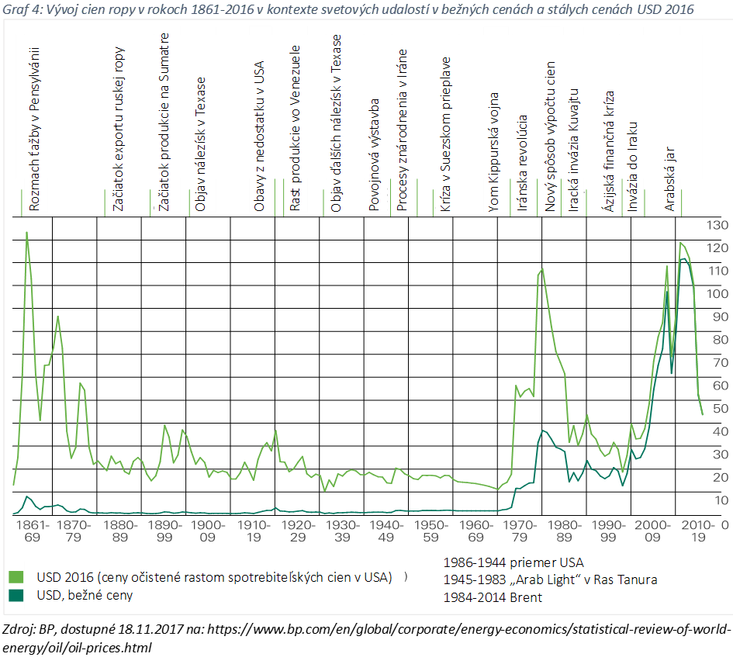Select the chart title 'Graf 4' heading
This screenshot has width=733, height=671.
tap(347, 9)
